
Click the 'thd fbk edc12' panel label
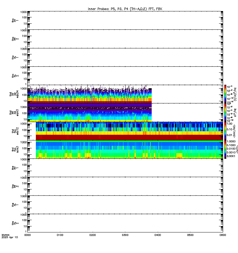point(15,131)
